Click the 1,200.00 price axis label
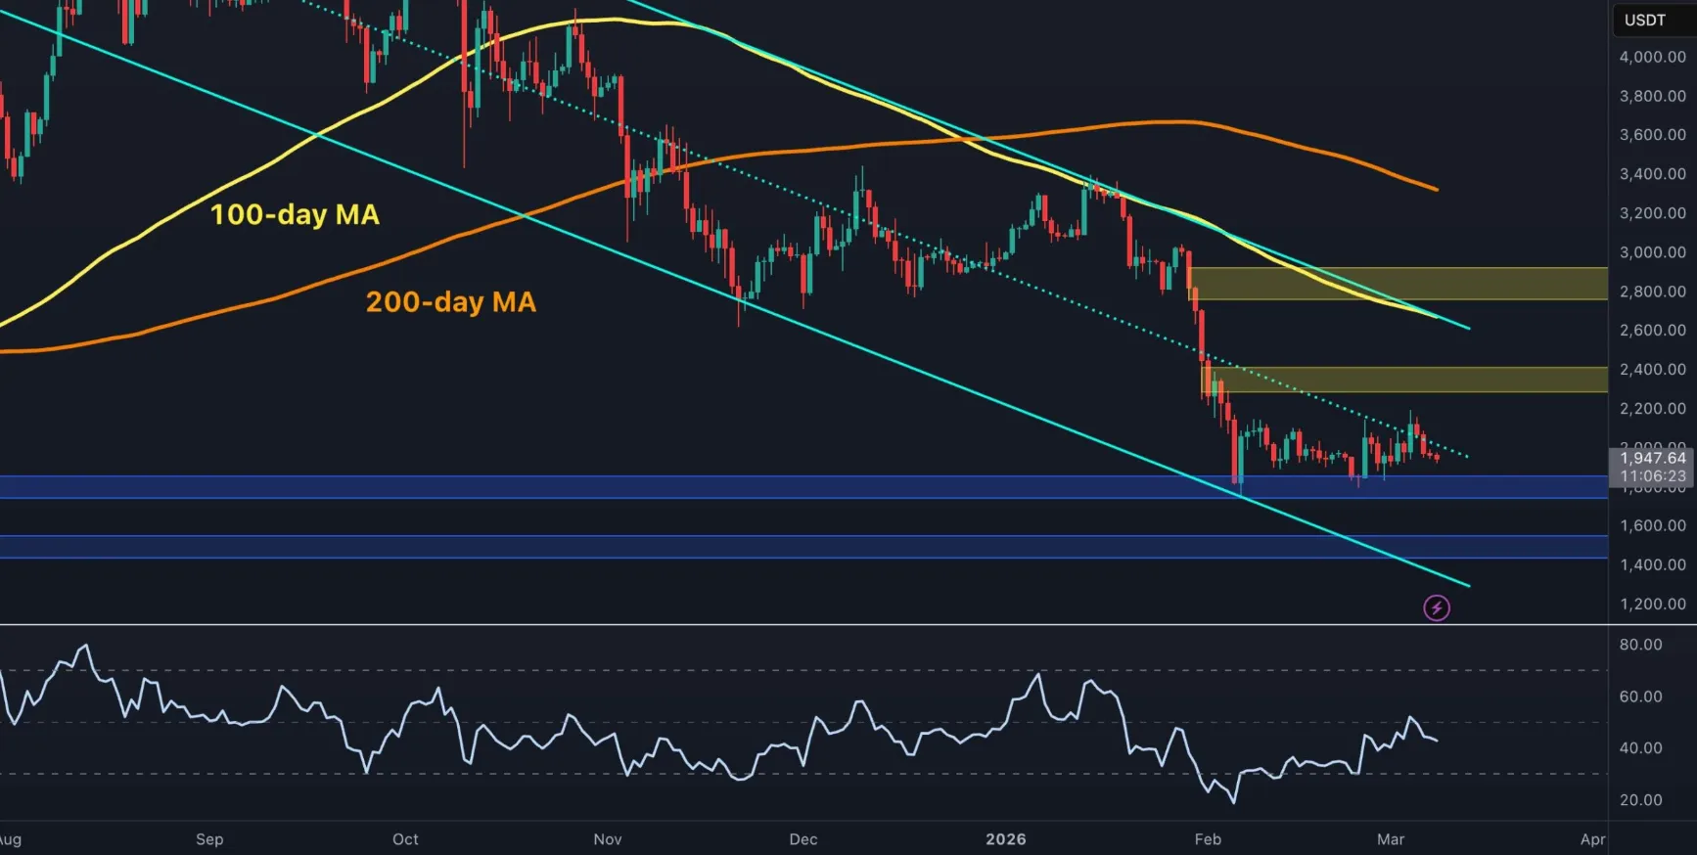 (1652, 604)
